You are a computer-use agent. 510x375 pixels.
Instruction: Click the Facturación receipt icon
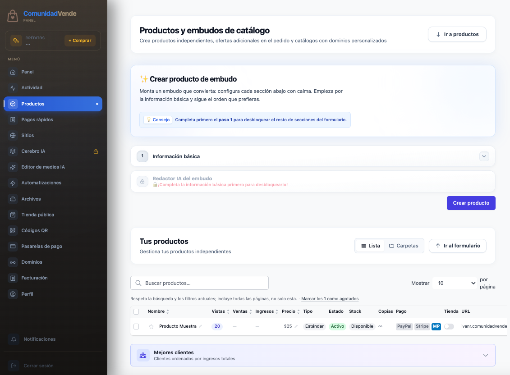13,278
